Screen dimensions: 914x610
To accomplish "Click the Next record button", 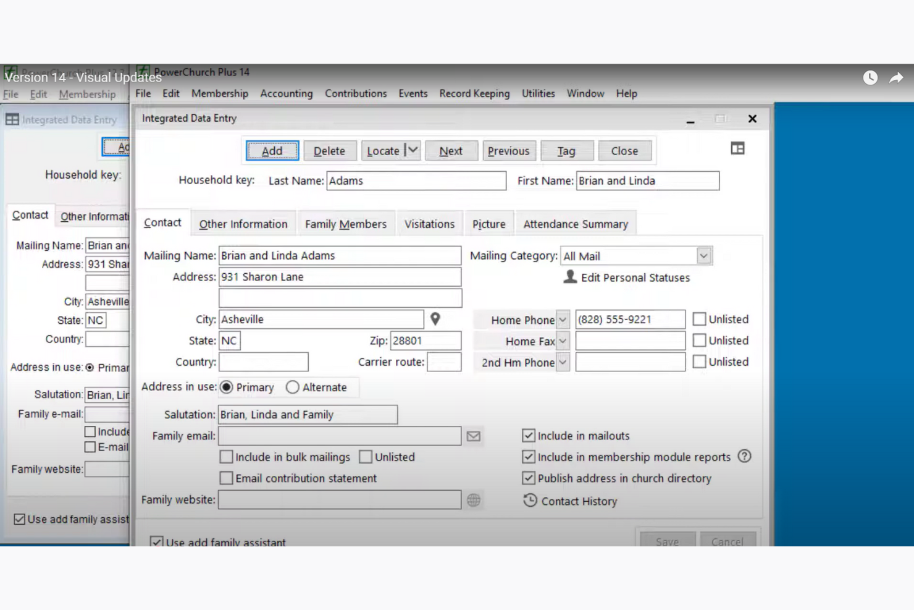I will [x=451, y=151].
